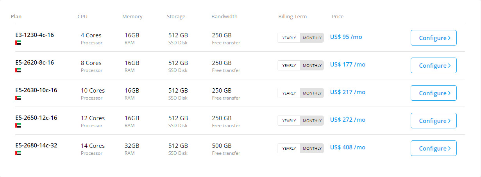
Task: Configure the E5-2620-8c-16 plan
Action: coord(433,65)
